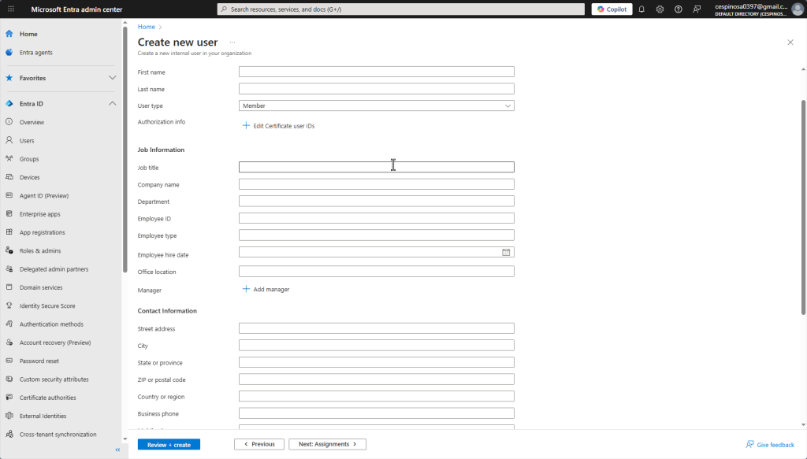Open the notifications bell icon
This screenshot has height=459, width=807.
pos(642,9)
